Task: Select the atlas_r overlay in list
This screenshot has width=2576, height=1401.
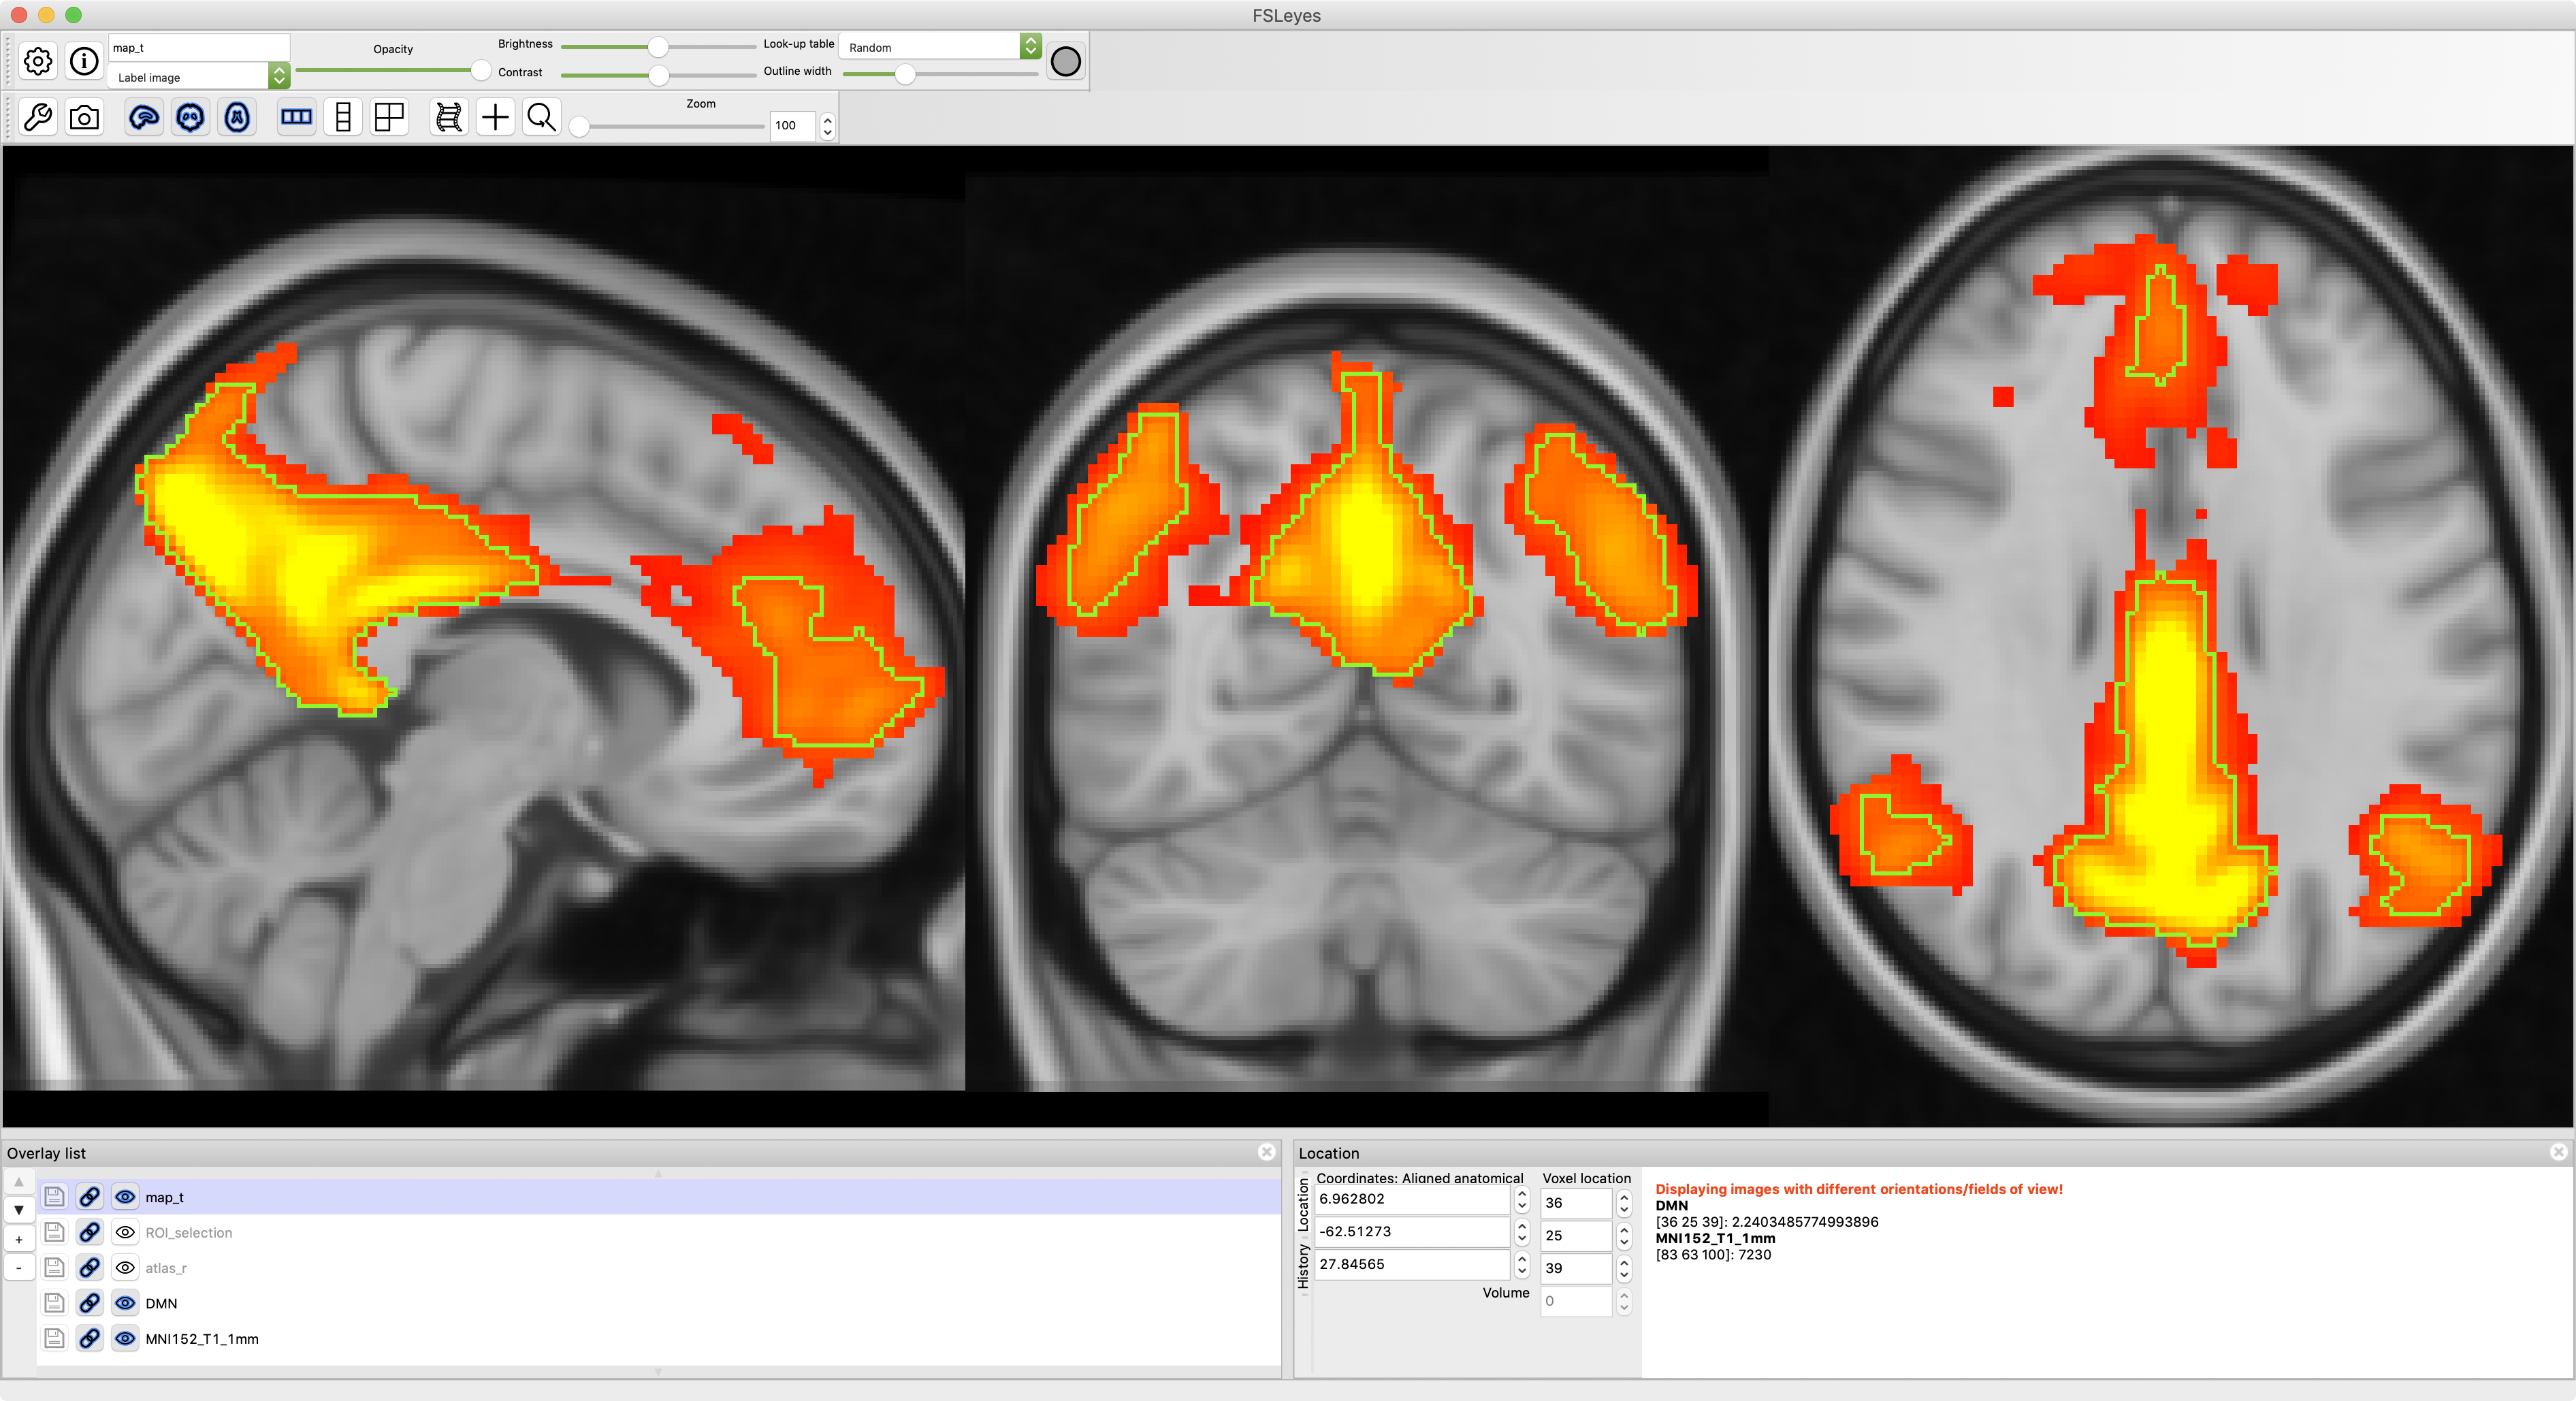Action: click(x=166, y=1268)
